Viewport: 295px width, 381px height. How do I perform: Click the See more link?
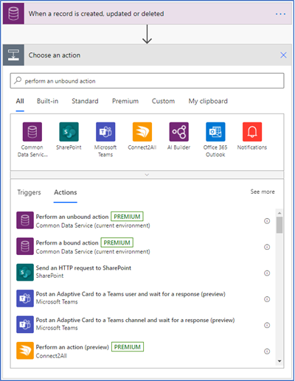263,192
